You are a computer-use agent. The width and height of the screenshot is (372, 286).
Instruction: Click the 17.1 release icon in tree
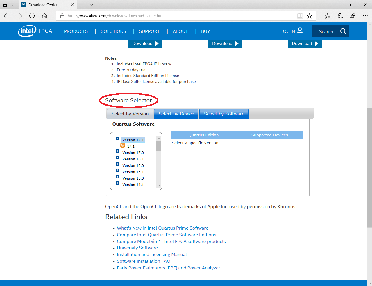click(123, 146)
